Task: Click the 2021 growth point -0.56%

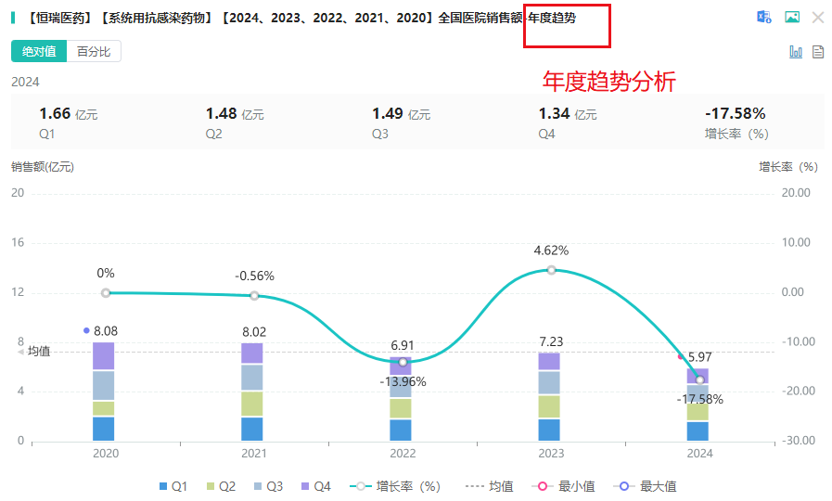Action: [x=254, y=296]
